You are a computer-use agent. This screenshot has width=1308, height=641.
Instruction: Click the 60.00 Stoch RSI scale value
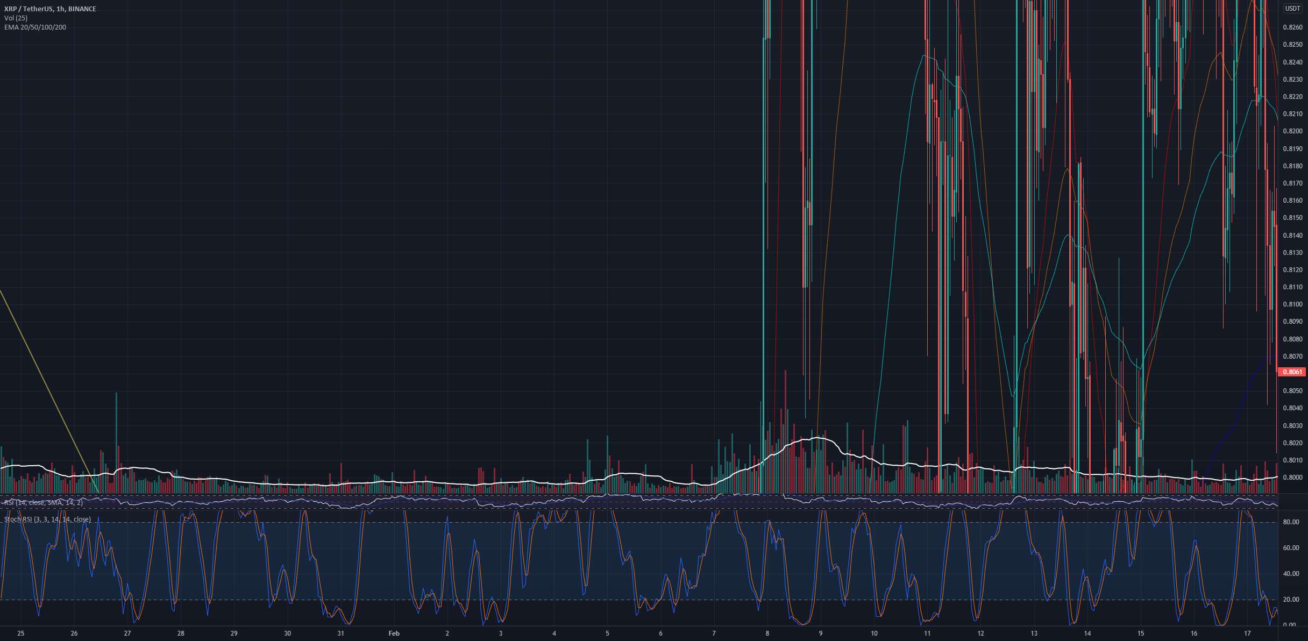tap(1291, 548)
